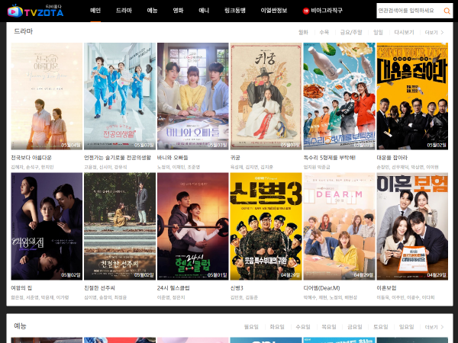Click title text 24시 헬스클럽
The width and height of the screenshot is (458, 343).
[173, 288]
